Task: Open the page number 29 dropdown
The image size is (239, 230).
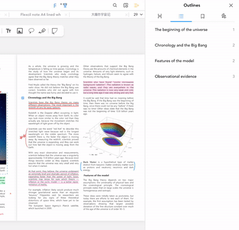Action: 138,15
